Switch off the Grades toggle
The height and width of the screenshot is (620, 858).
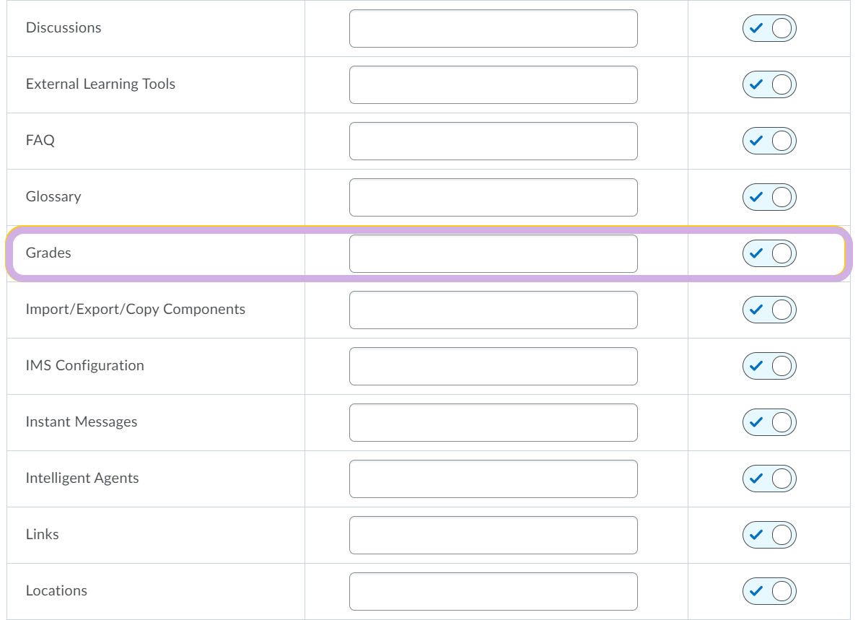click(x=769, y=254)
